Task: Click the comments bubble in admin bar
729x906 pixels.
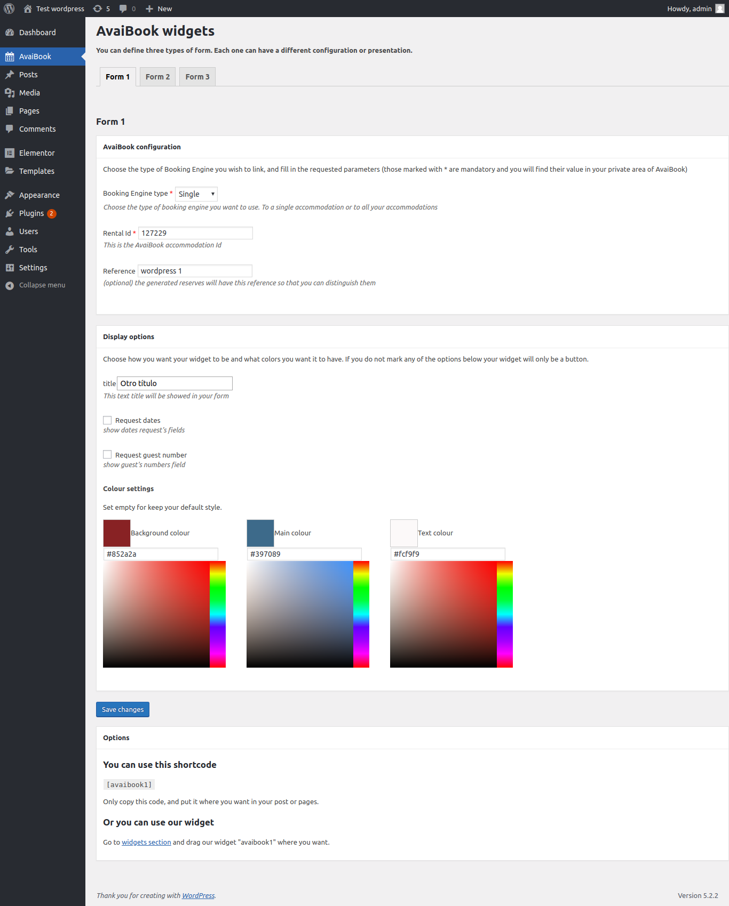Action: point(127,9)
